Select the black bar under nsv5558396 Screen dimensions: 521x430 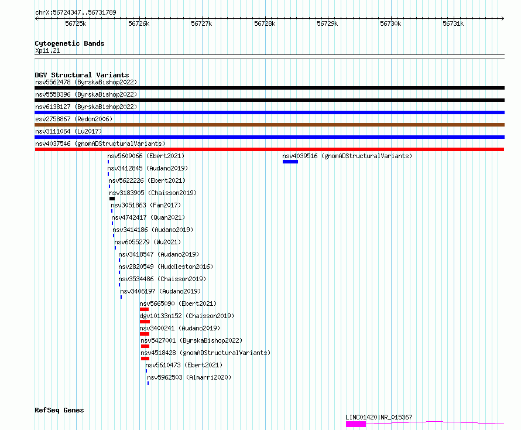(x=269, y=100)
